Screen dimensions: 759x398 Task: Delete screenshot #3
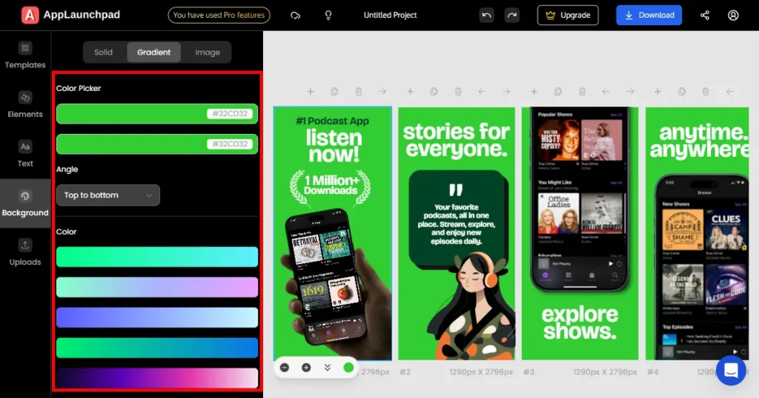coord(582,91)
